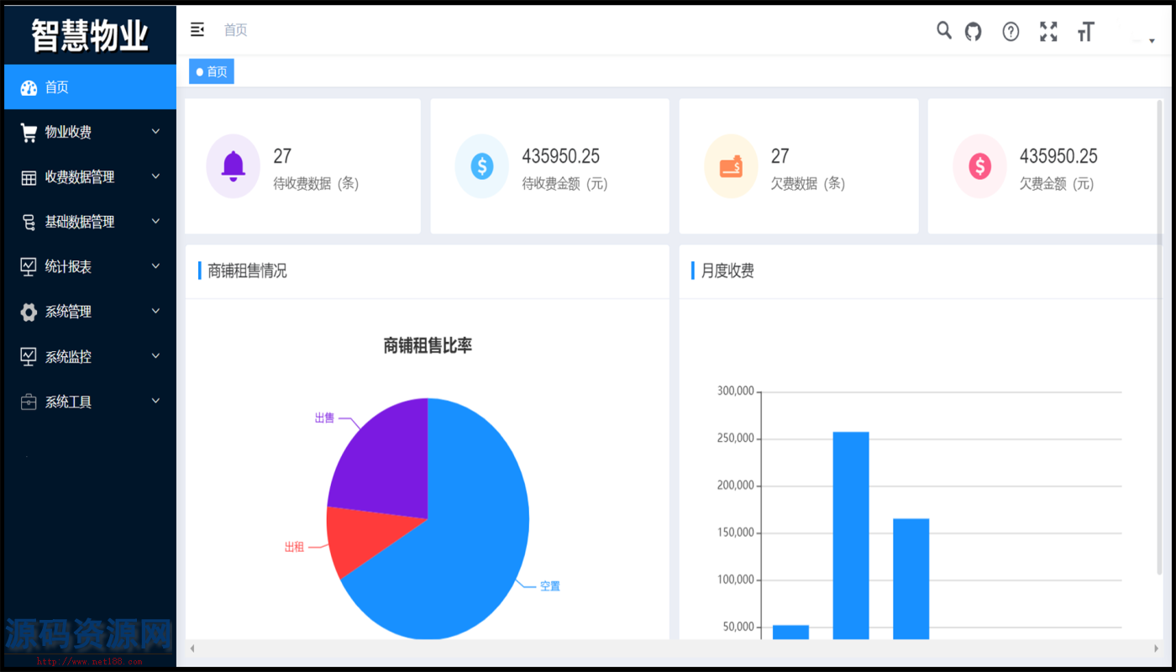
Task: Open the 系统监控 sidebar menu item
Action: [90, 357]
